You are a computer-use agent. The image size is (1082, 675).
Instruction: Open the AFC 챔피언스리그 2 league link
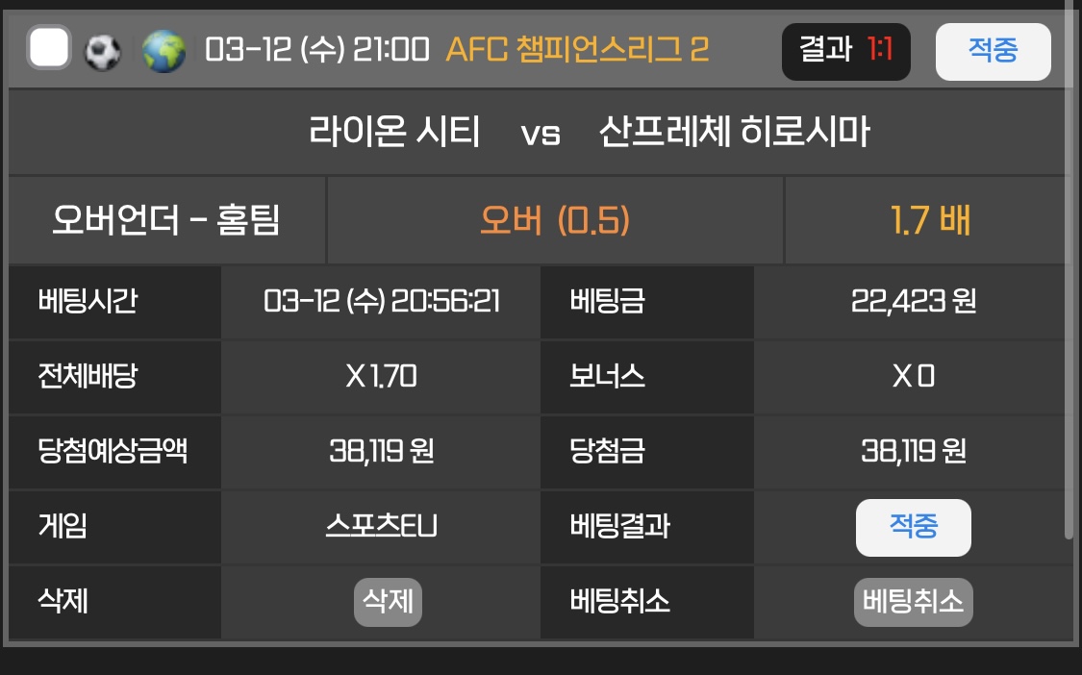pyautogui.click(x=577, y=50)
